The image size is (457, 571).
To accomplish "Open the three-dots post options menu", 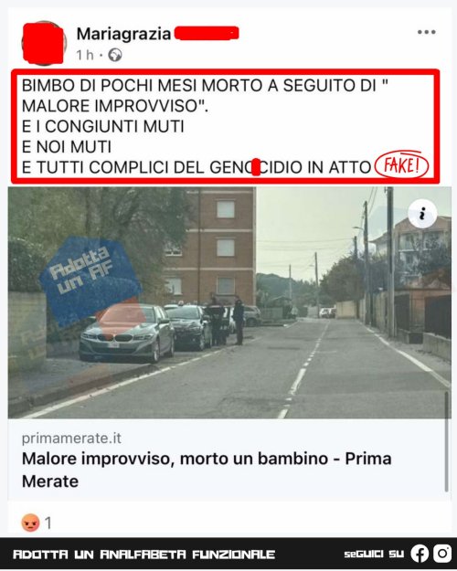I will [427, 32].
